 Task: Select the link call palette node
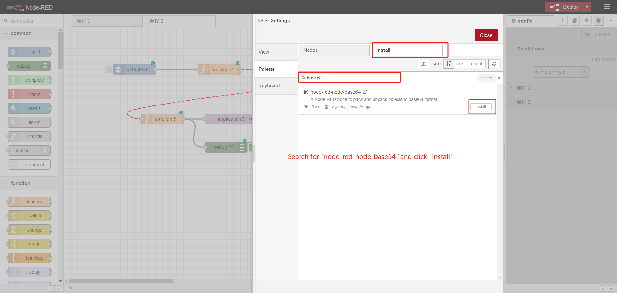click(29, 136)
